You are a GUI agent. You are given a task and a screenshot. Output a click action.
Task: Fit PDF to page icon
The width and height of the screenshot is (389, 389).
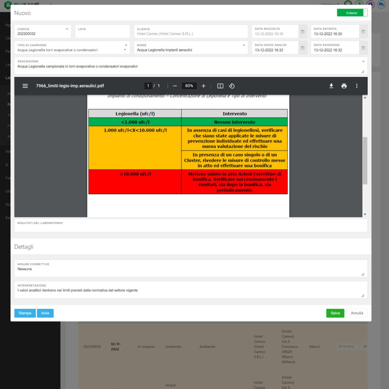(220, 86)
